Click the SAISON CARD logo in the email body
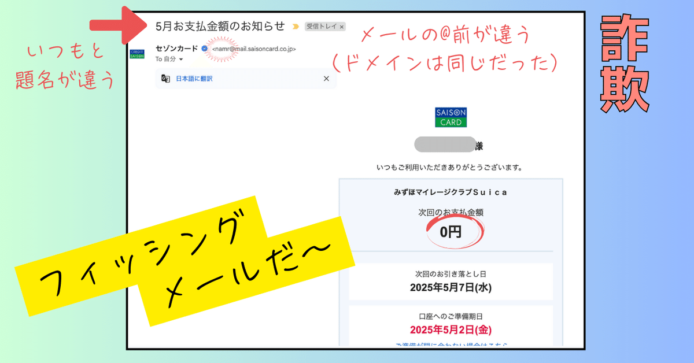The width and height of the screenshot is (694, 363). click(451, 117)
